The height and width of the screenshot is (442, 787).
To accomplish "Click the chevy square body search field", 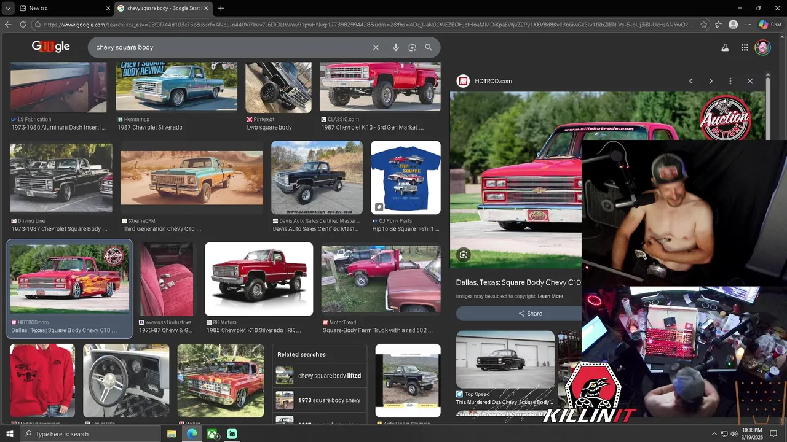I will 231,47.
